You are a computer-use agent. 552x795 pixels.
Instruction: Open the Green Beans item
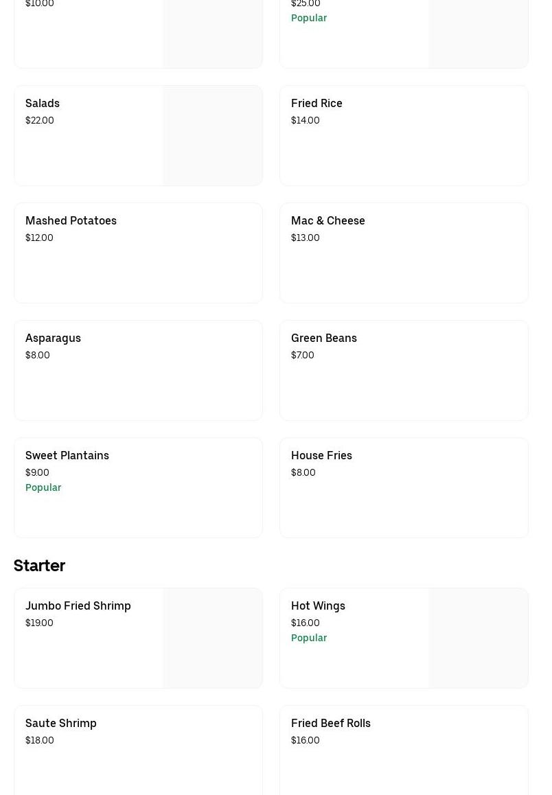(x=323, y=338)
